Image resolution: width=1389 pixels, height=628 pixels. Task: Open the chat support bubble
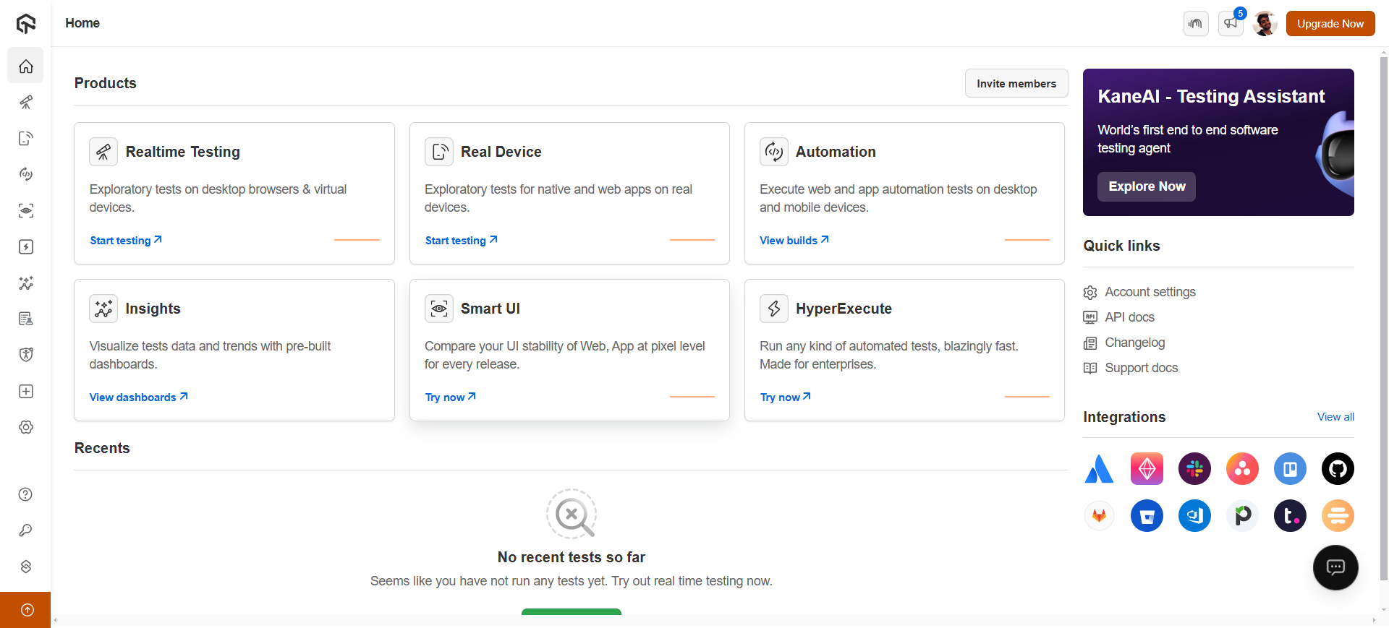coord(1335,567)
